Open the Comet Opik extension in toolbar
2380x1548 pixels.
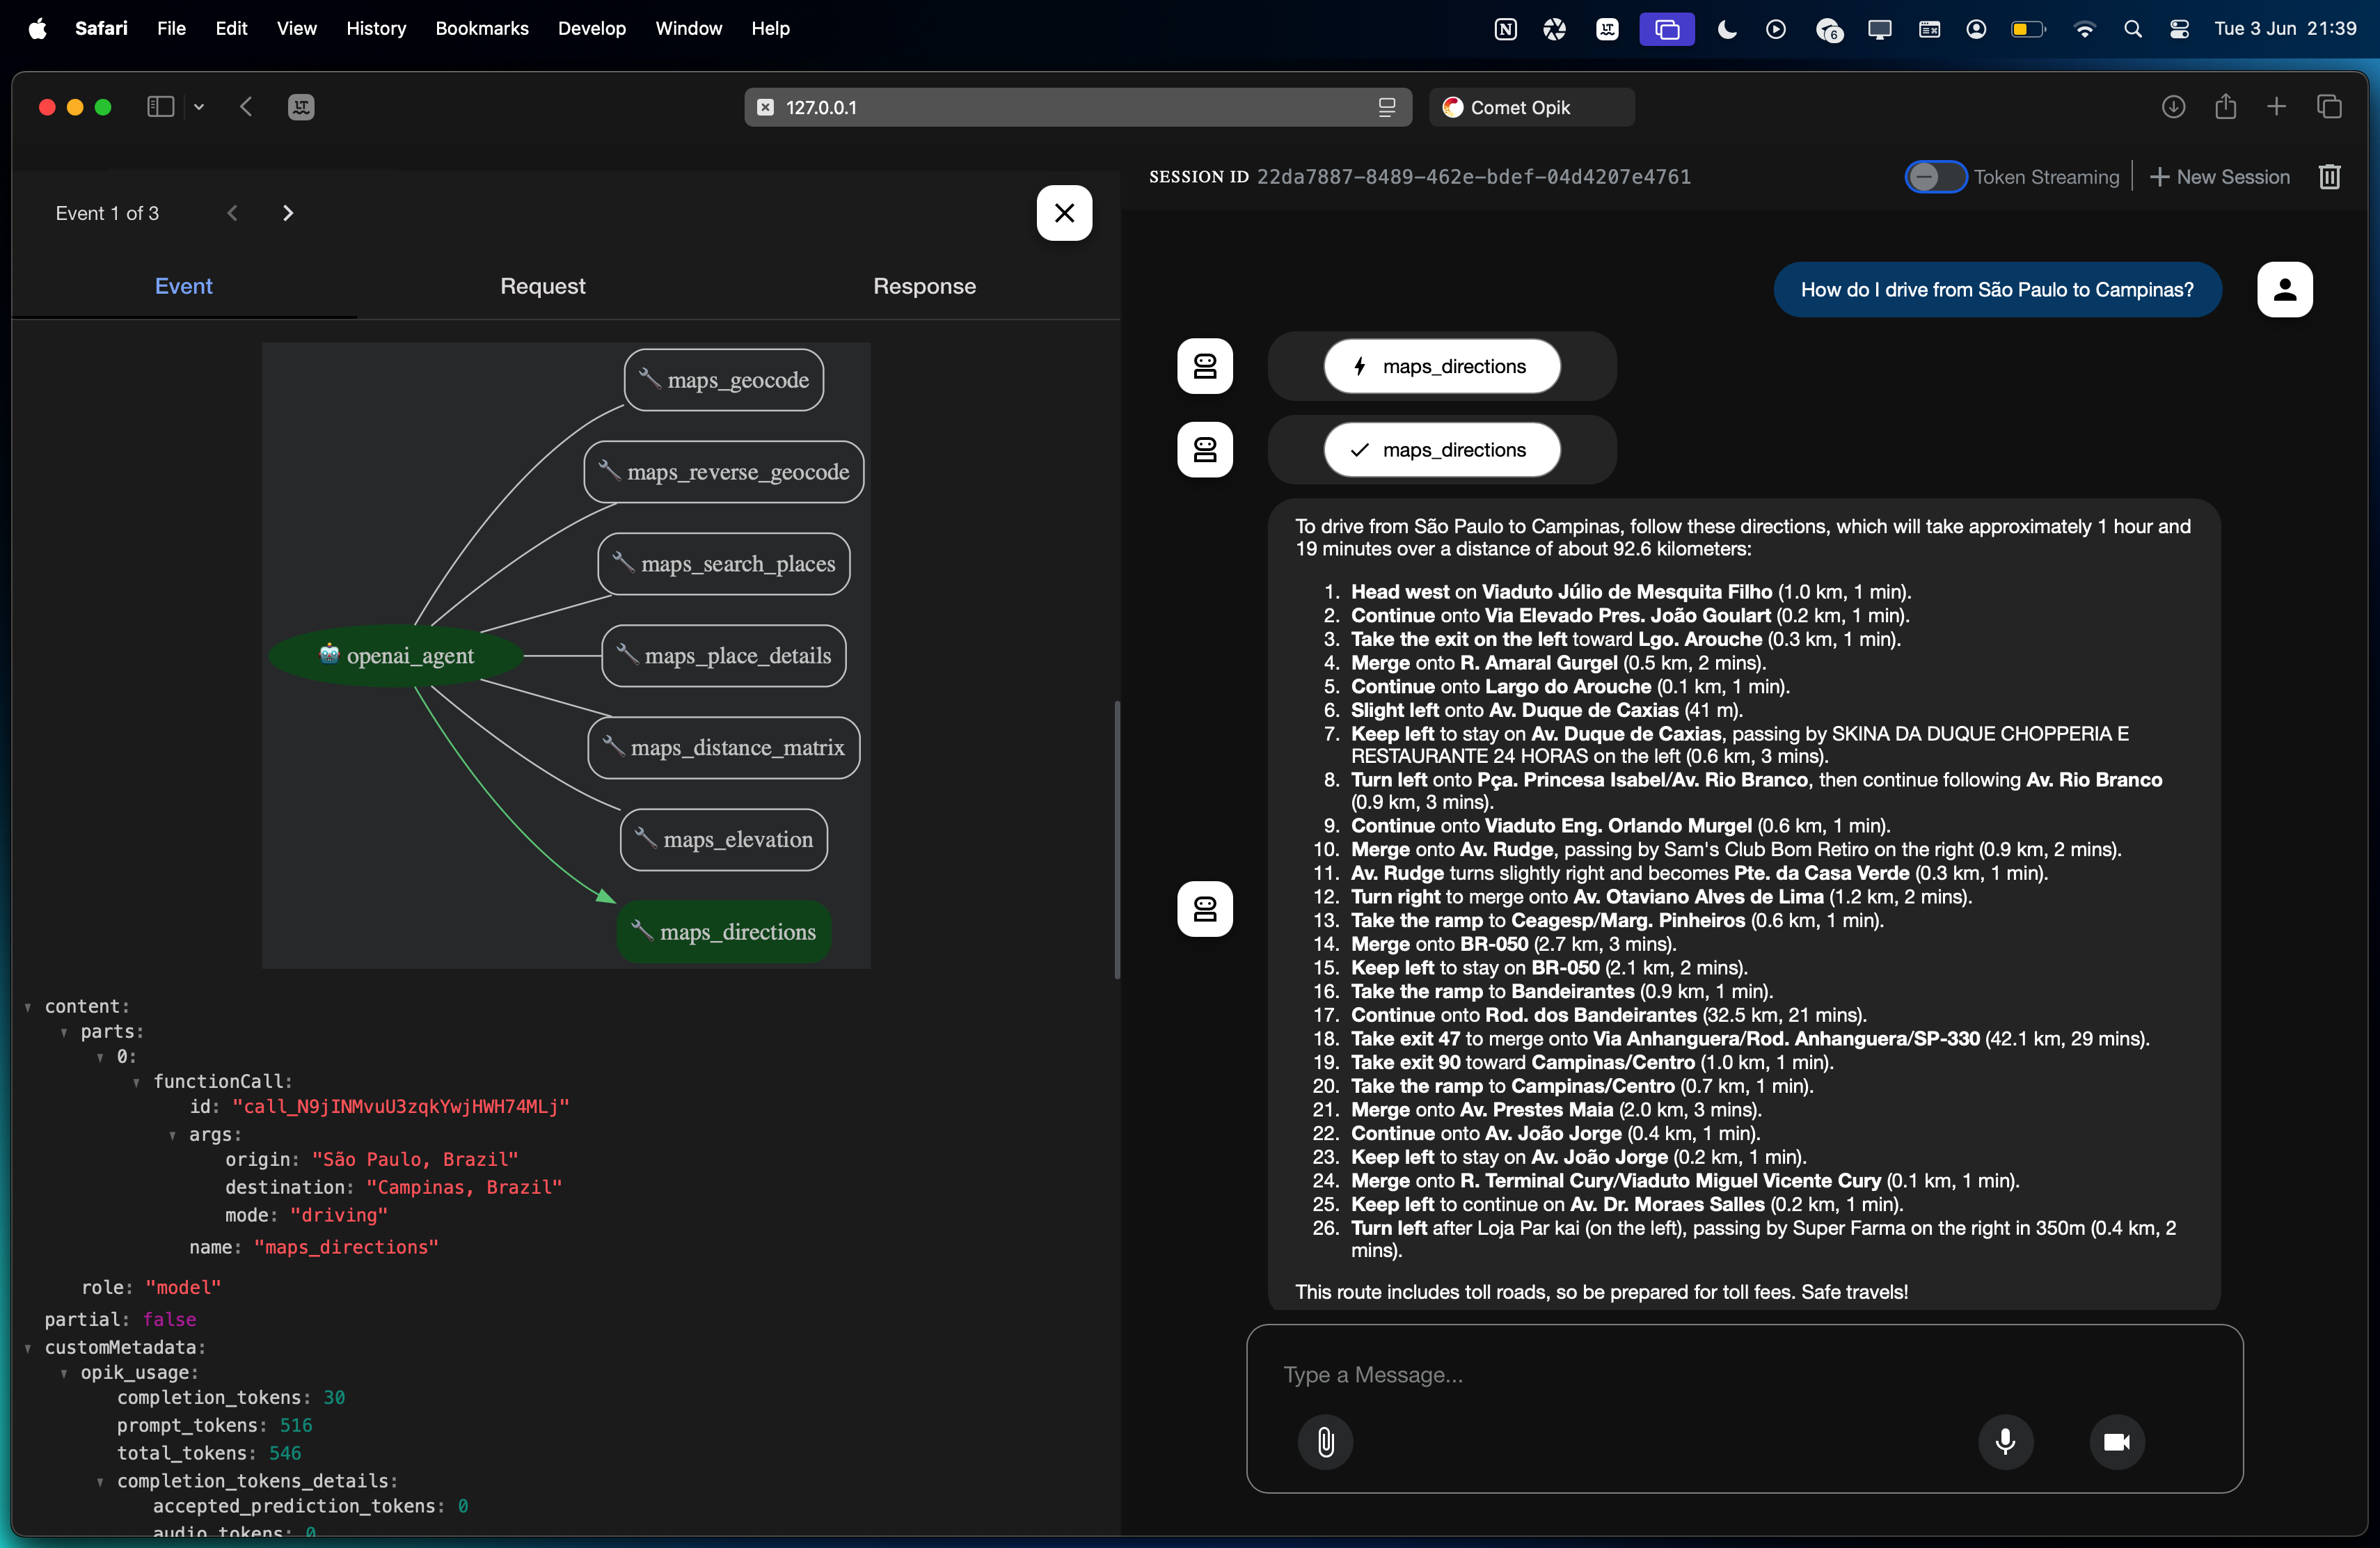click(x=1530, y=107)
